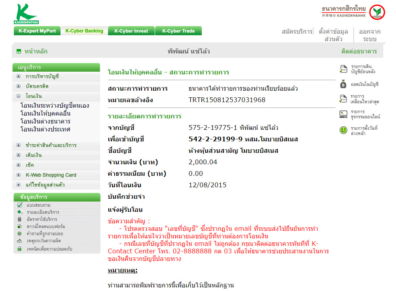Switch to K-Cyber Banking tab
The width and height of the screenshot is (396, 291).
[x=84, y=30]
